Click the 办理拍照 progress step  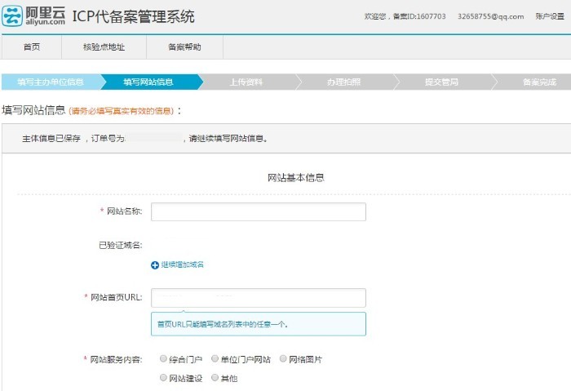(x=343, y=82)
